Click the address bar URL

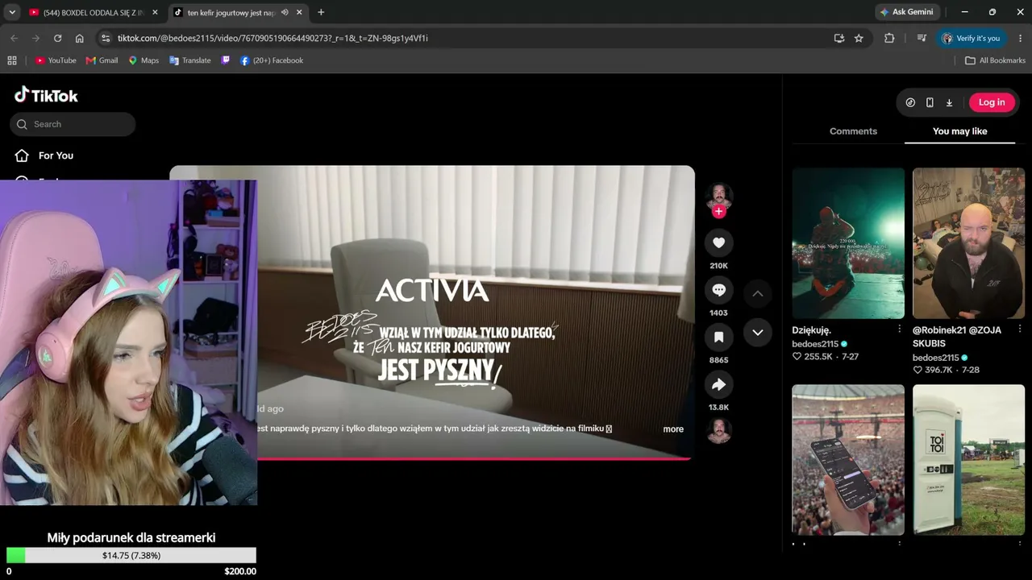[273, 38]
